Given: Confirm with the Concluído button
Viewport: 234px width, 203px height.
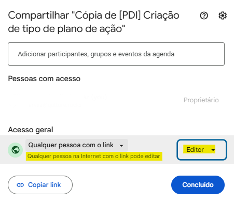Looking at the screenshot, I should [198, 185].
